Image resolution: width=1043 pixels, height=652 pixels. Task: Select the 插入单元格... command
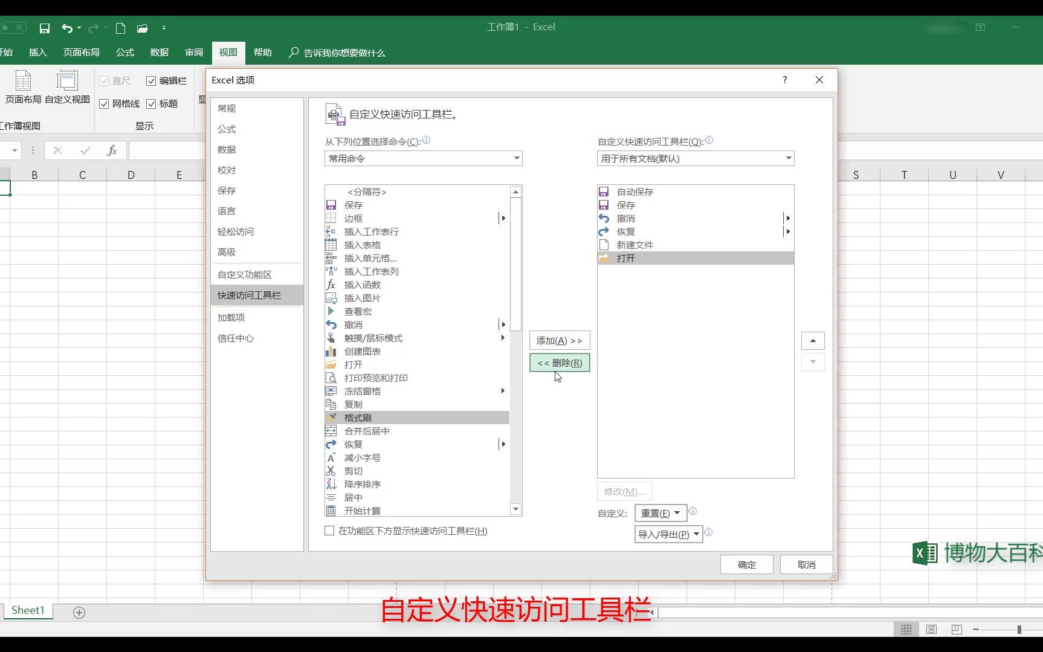click(x=417, y=258)
